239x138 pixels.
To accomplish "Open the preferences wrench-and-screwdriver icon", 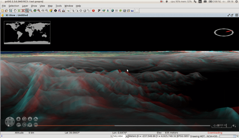I will click(99, 11).
